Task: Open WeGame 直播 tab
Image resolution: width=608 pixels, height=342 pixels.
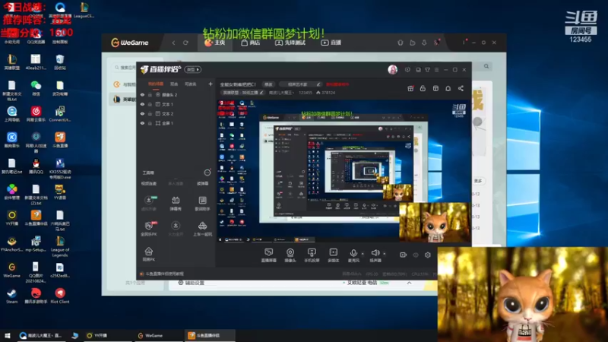Action: [x=331, y=43]
